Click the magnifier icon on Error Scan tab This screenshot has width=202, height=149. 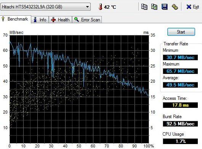(x=77, y=20)
